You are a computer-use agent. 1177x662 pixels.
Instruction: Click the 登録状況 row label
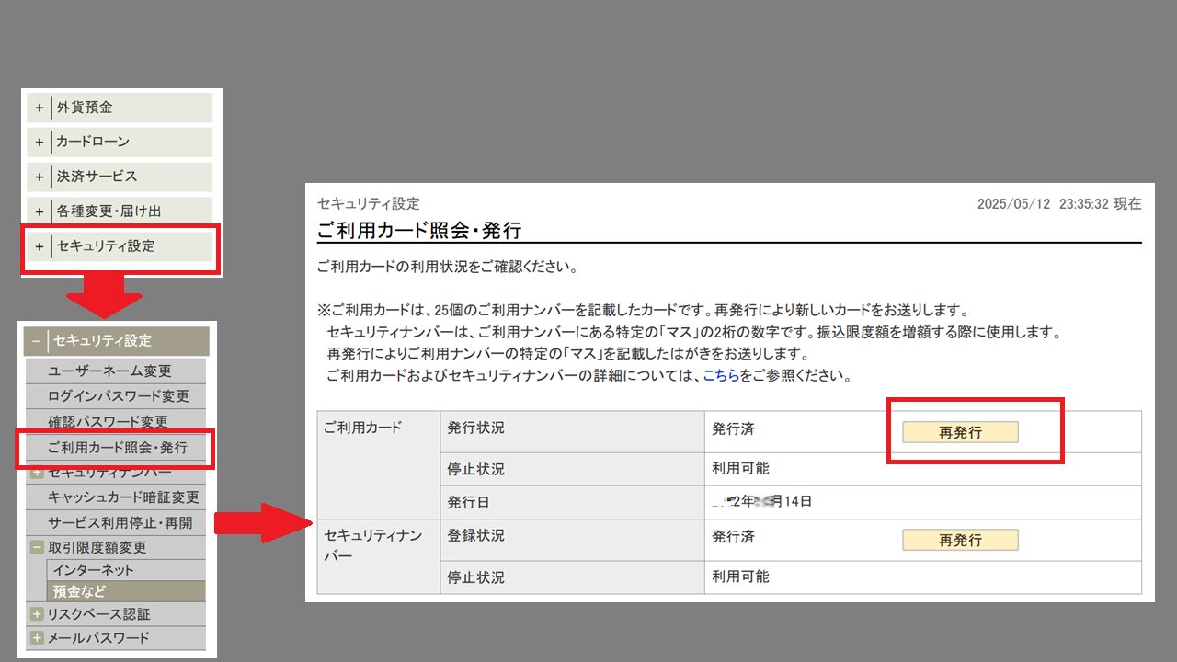[476, 535]
